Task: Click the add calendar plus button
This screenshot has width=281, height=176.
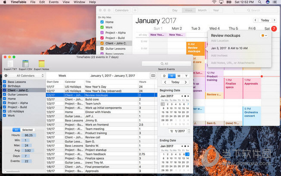Action: pos(135,10)
